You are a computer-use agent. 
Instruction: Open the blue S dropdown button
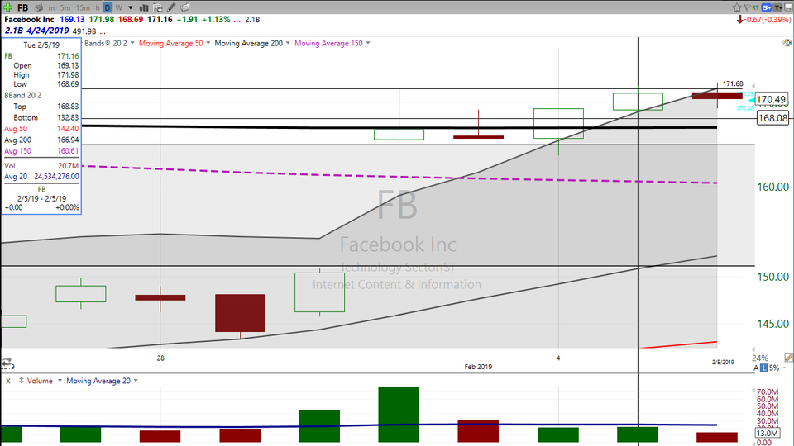pos(766,7)
